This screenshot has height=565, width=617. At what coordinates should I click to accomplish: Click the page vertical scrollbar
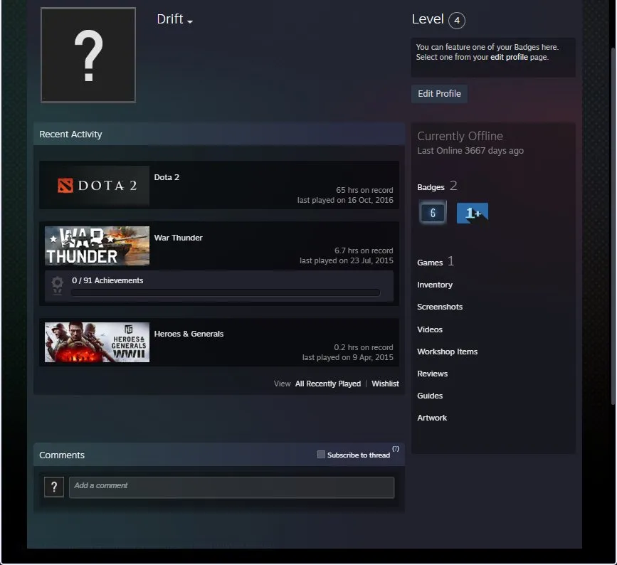(613, 226)
